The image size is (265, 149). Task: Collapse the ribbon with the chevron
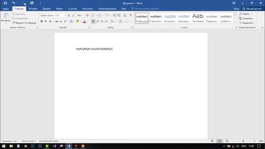click(262, 27)
